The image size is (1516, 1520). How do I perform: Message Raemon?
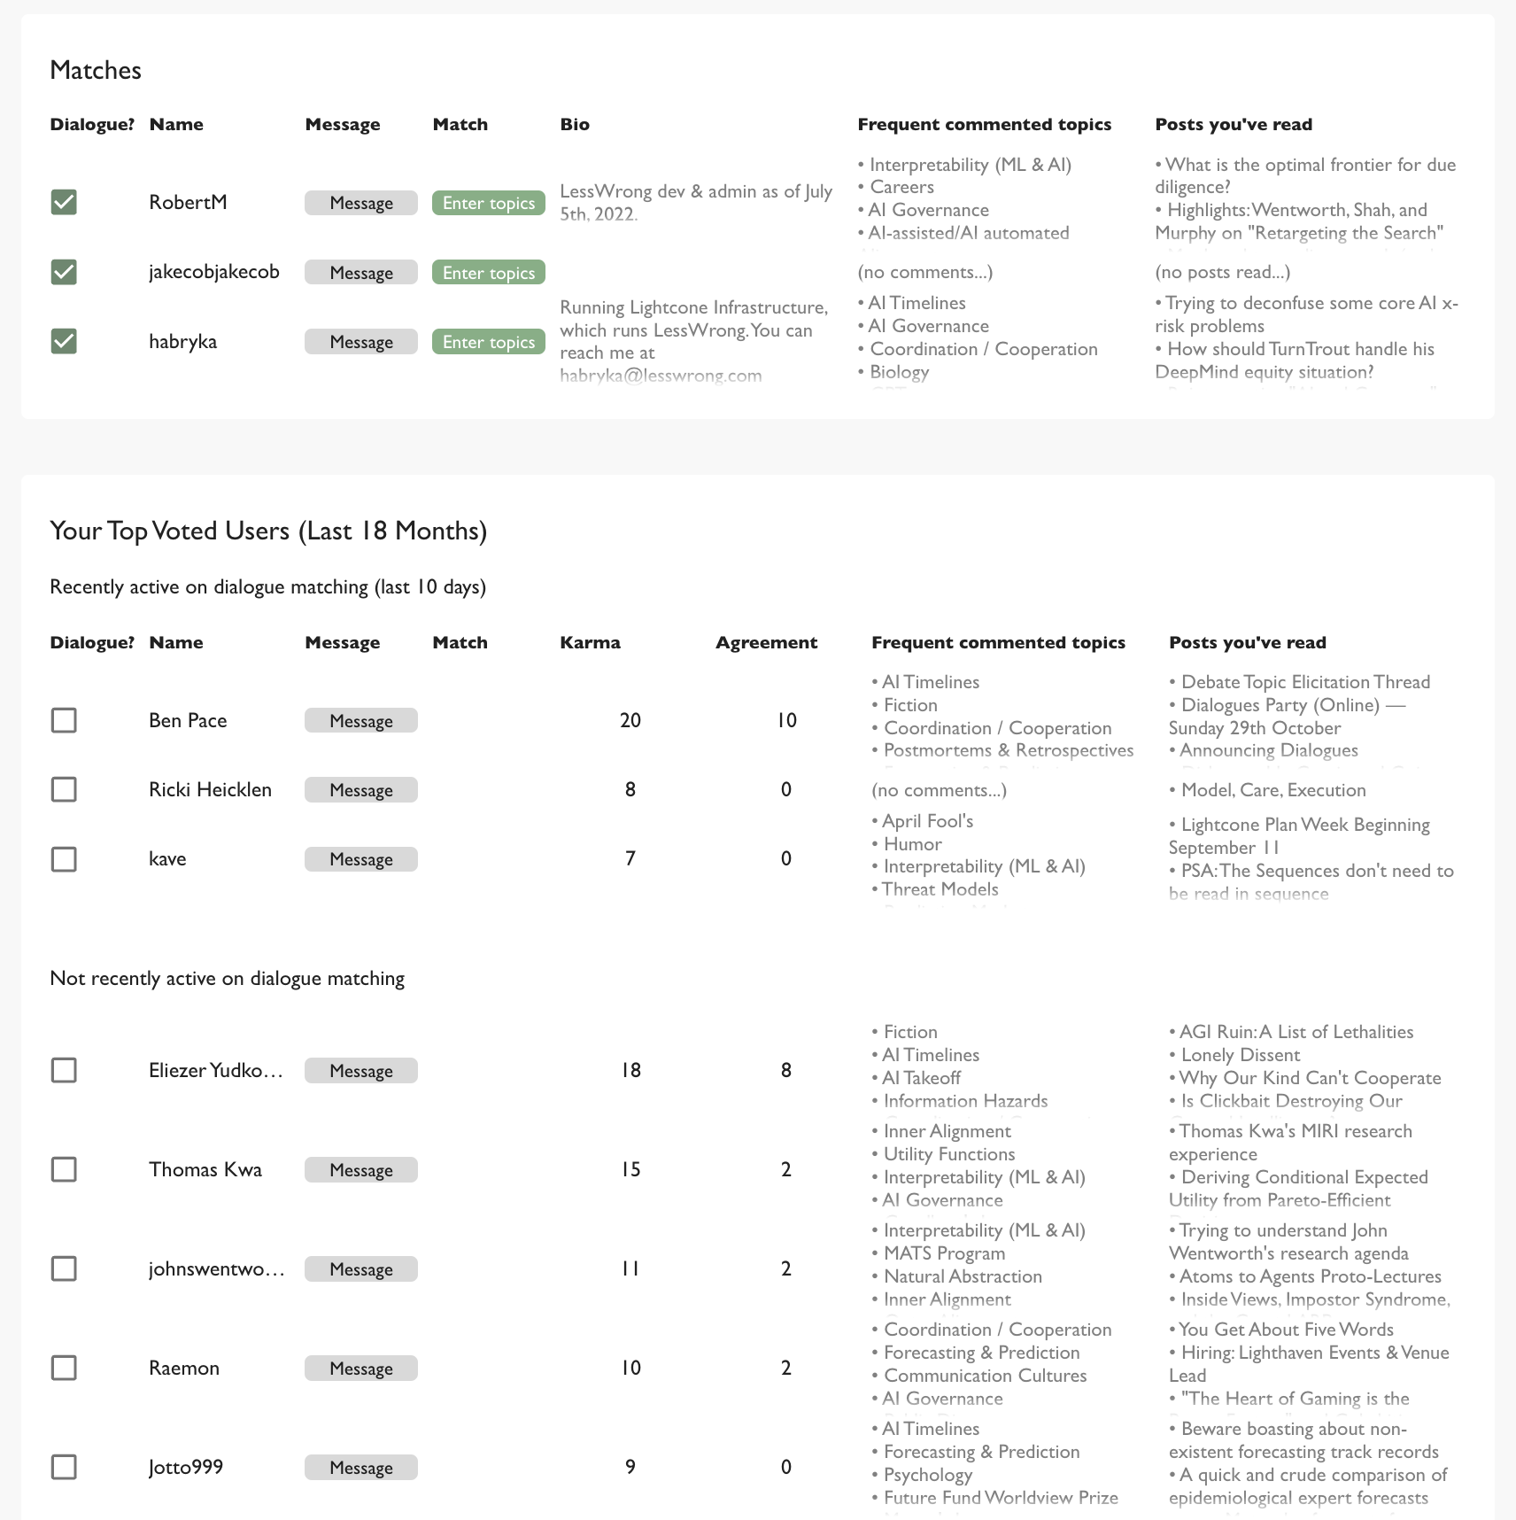[x=360, y=1368]
